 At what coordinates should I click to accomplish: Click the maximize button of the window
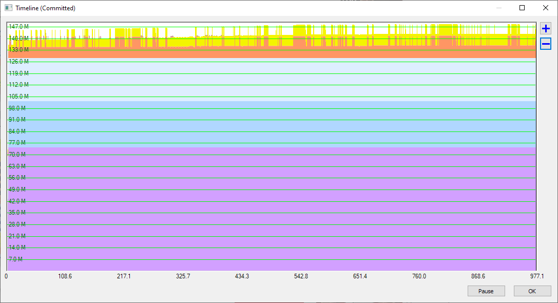522,8
